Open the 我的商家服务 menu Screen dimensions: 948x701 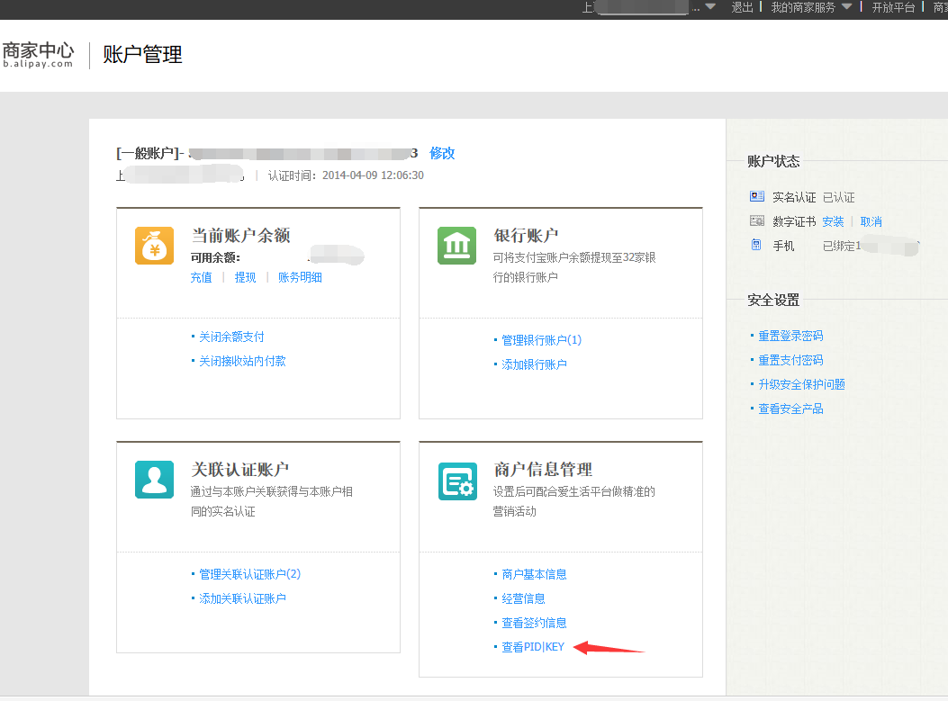(803, 7)
